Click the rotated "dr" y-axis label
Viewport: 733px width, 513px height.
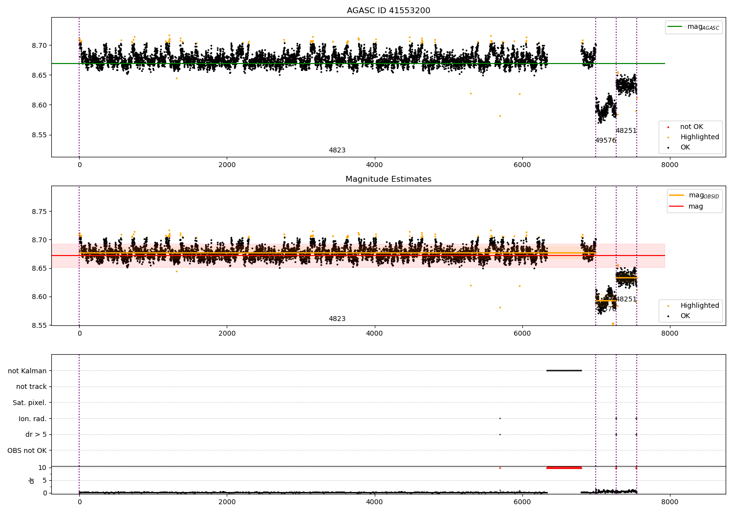[x=32, y=480]
